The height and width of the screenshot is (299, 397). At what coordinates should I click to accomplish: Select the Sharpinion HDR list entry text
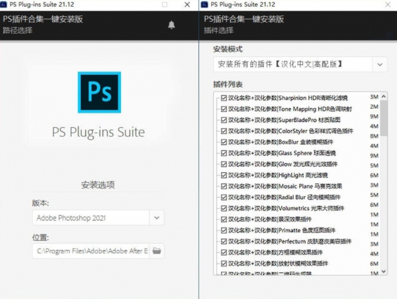tap(288, 98)
